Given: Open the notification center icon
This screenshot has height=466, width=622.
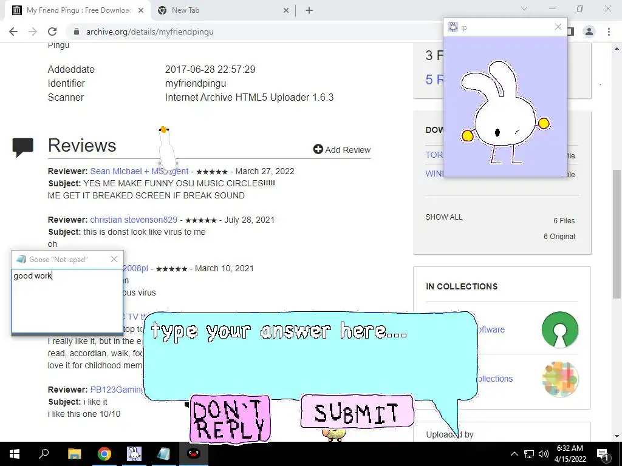Looking at the screenshot, I should point(603,454).
